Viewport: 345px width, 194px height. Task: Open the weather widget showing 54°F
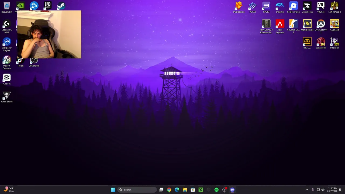pyautogui.click(x=9, y=190)
